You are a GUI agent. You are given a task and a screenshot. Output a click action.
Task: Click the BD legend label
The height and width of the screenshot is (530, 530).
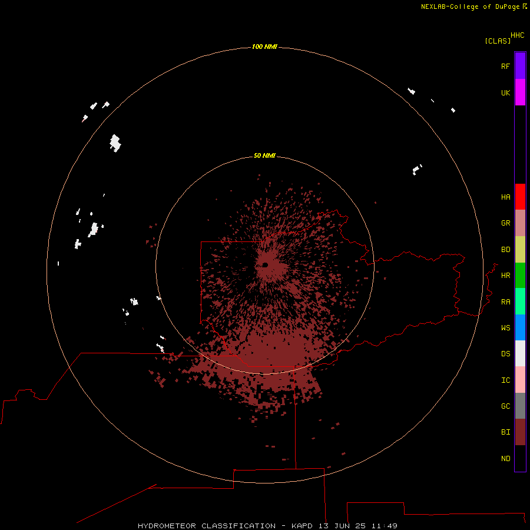tap(505, 250)
